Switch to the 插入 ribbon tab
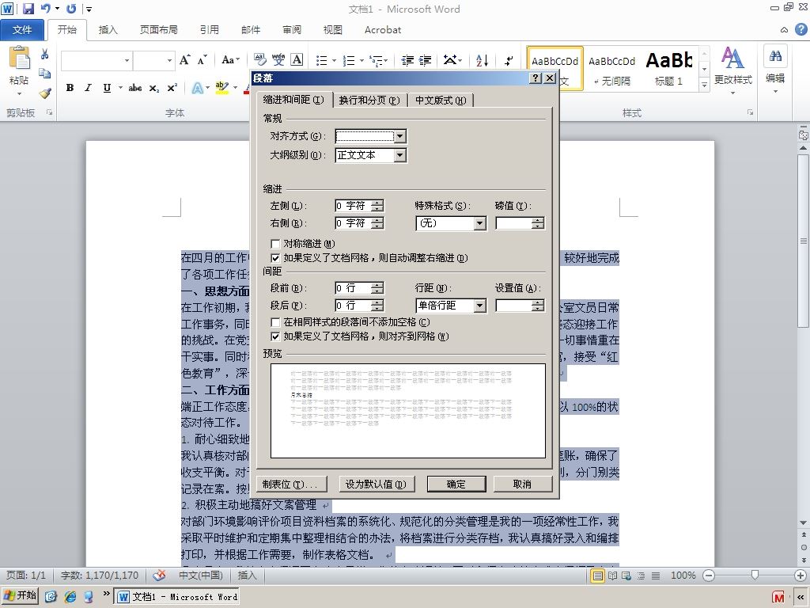Viewport: 810px width, 608px height. click(108, 30)
